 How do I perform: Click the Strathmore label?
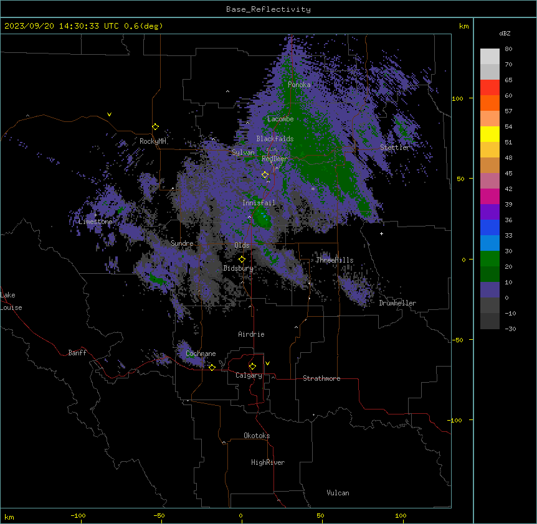[321, 378]
